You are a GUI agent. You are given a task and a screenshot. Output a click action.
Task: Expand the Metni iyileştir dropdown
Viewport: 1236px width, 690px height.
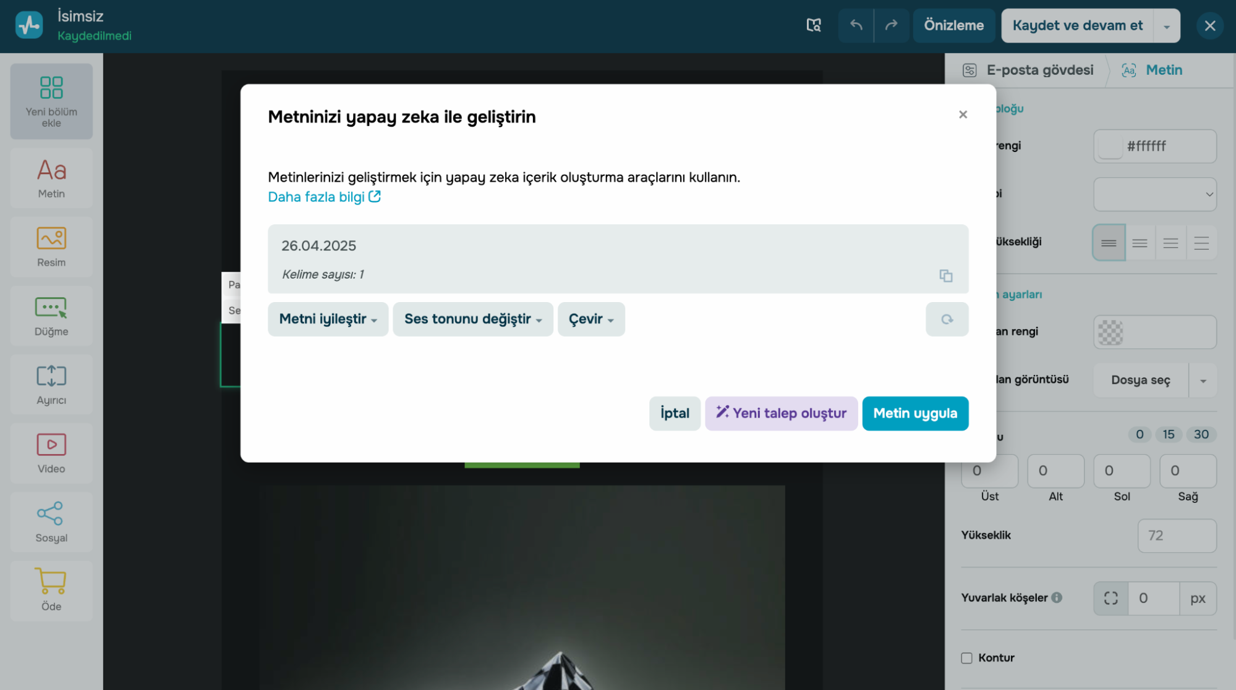point(328,319)
